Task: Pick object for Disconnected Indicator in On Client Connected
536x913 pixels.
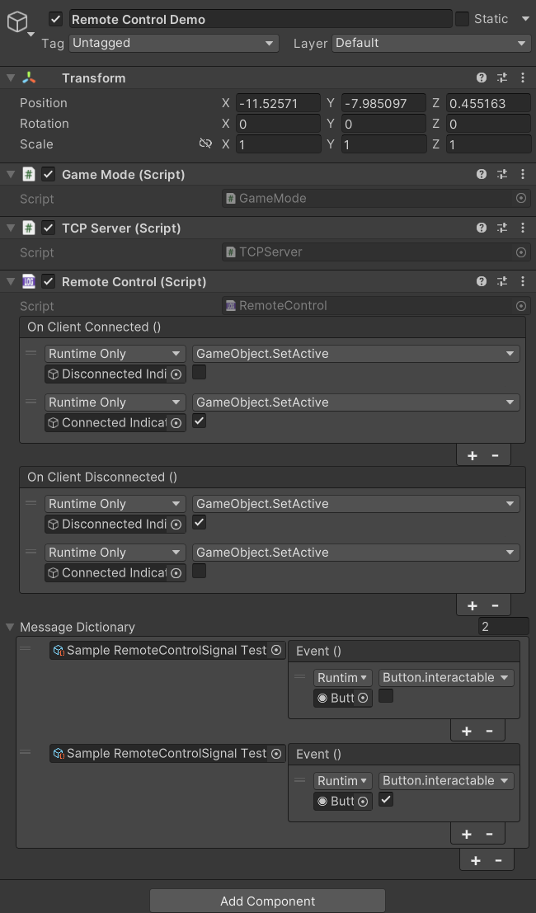Action: (x=176, y=374)
